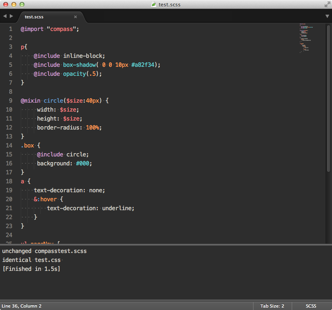Viewport: 332px width, 310px height.
Task: Click the '@include inline-block;' line
Action: 69,56
